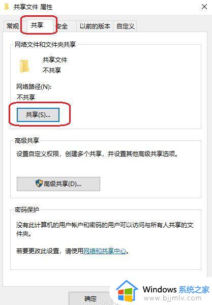The height and width of the screenshot is (305, 212).
Task: Switch to the 常规 tab
Action: (12, 26)
